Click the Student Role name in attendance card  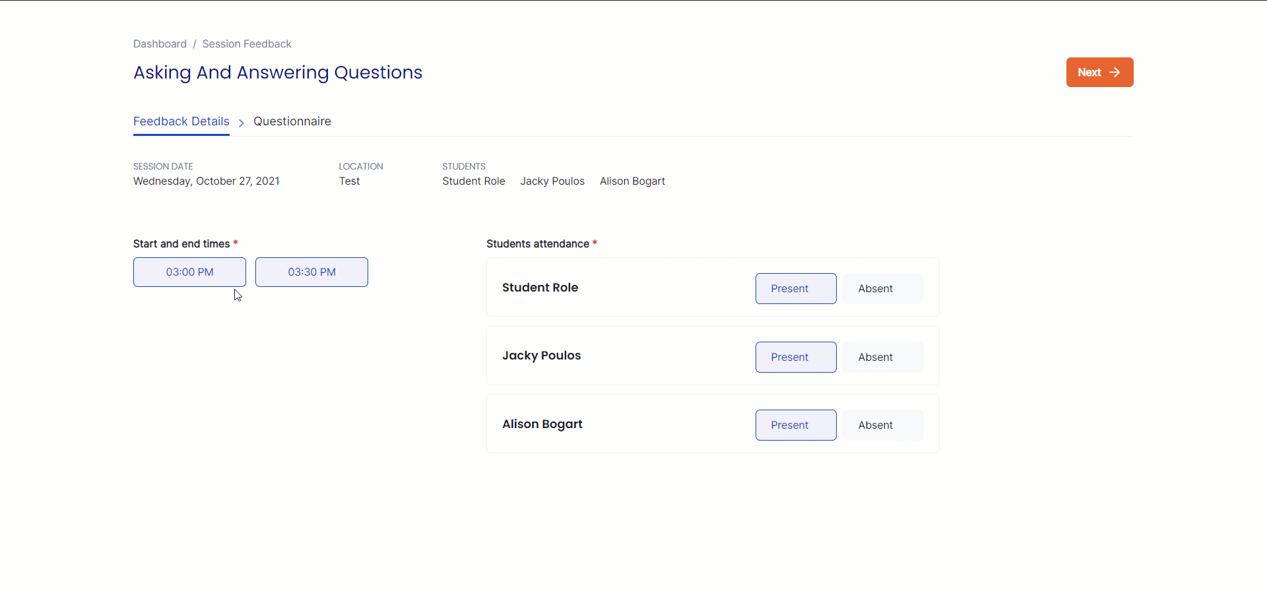[x=540, y=288]
